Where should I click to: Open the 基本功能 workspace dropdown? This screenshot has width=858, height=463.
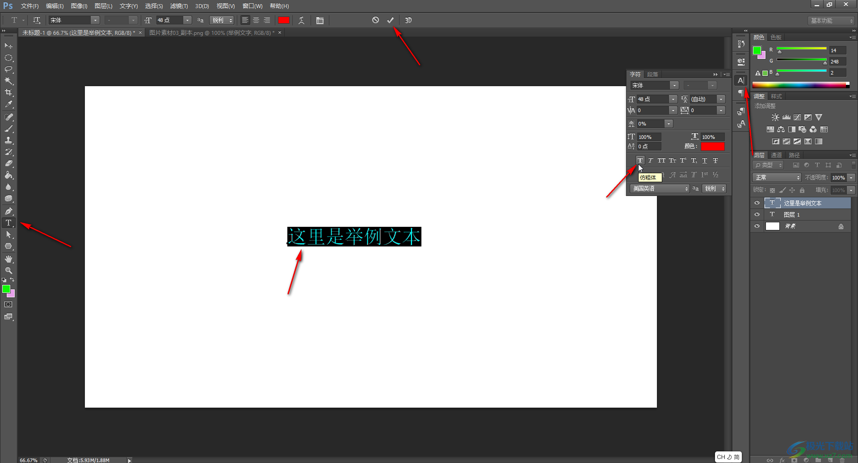pos(832,21)
